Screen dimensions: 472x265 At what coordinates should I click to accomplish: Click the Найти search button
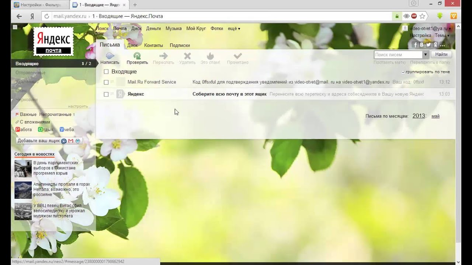click(x=441, y=54)
